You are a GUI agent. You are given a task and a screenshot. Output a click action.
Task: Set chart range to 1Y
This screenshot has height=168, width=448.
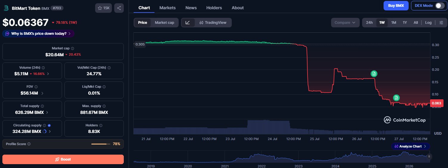click(x=405, y=23)
